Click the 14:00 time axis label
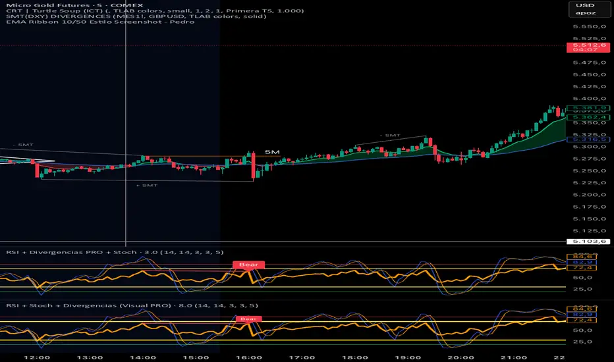The image size is (614, 362). pos(143,357)
